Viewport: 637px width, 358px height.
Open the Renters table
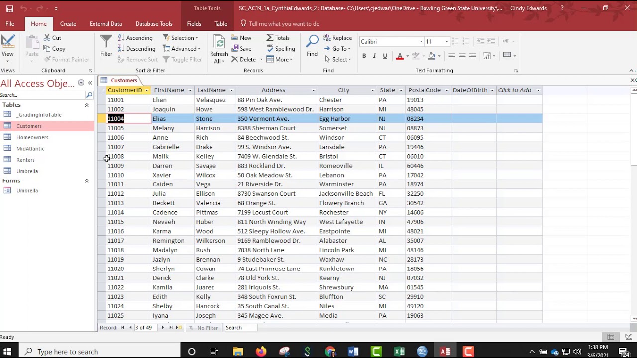tap(25, 160)
